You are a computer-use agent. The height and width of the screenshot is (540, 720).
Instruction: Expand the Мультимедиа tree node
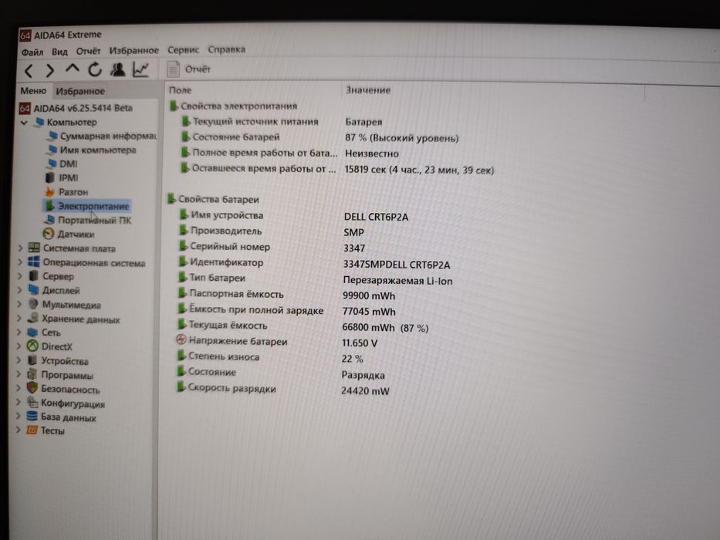pyautogui.click(x=19, y=304)
